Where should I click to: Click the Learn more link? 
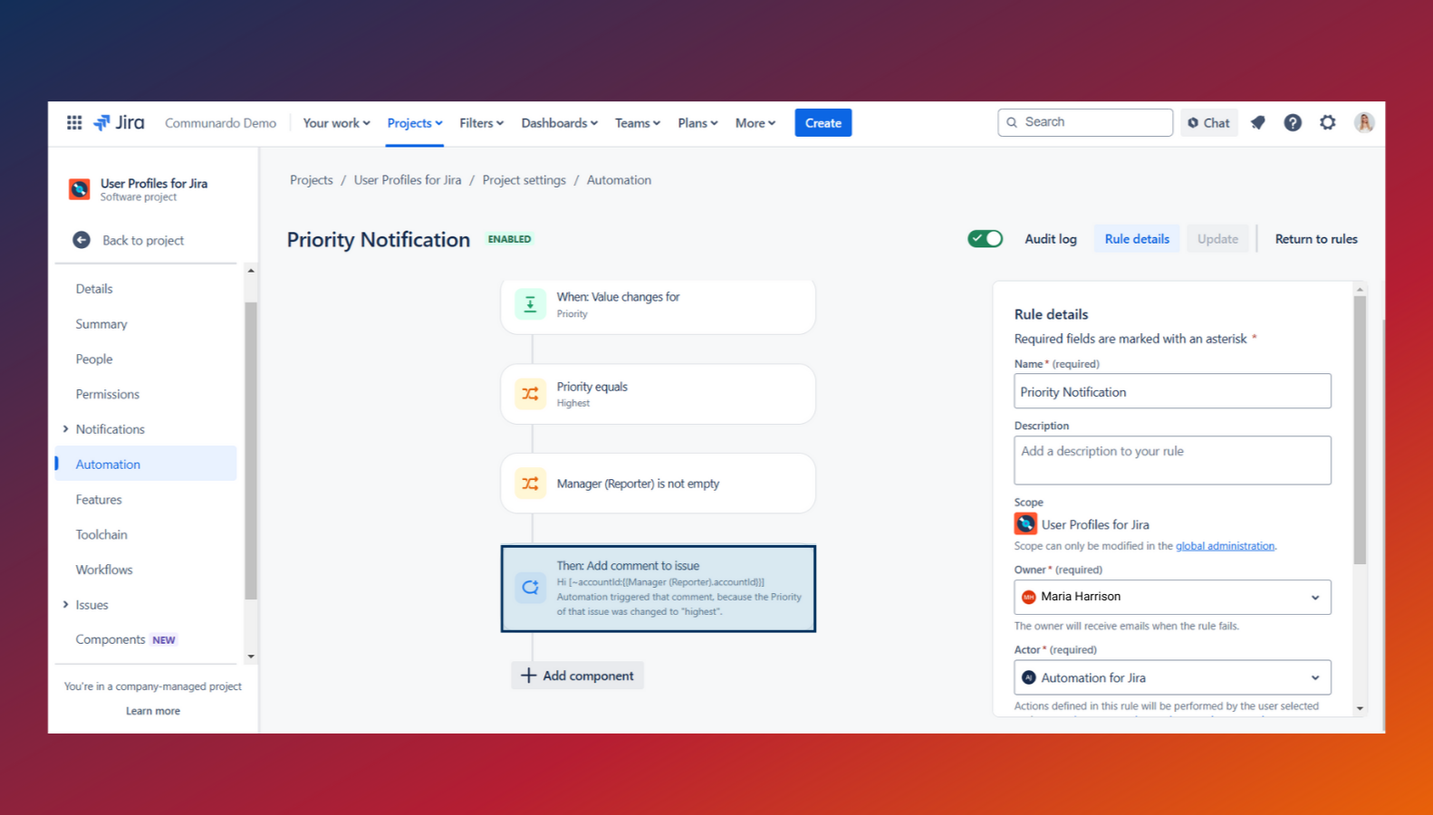pyautogui.click(x=153, y=711)
